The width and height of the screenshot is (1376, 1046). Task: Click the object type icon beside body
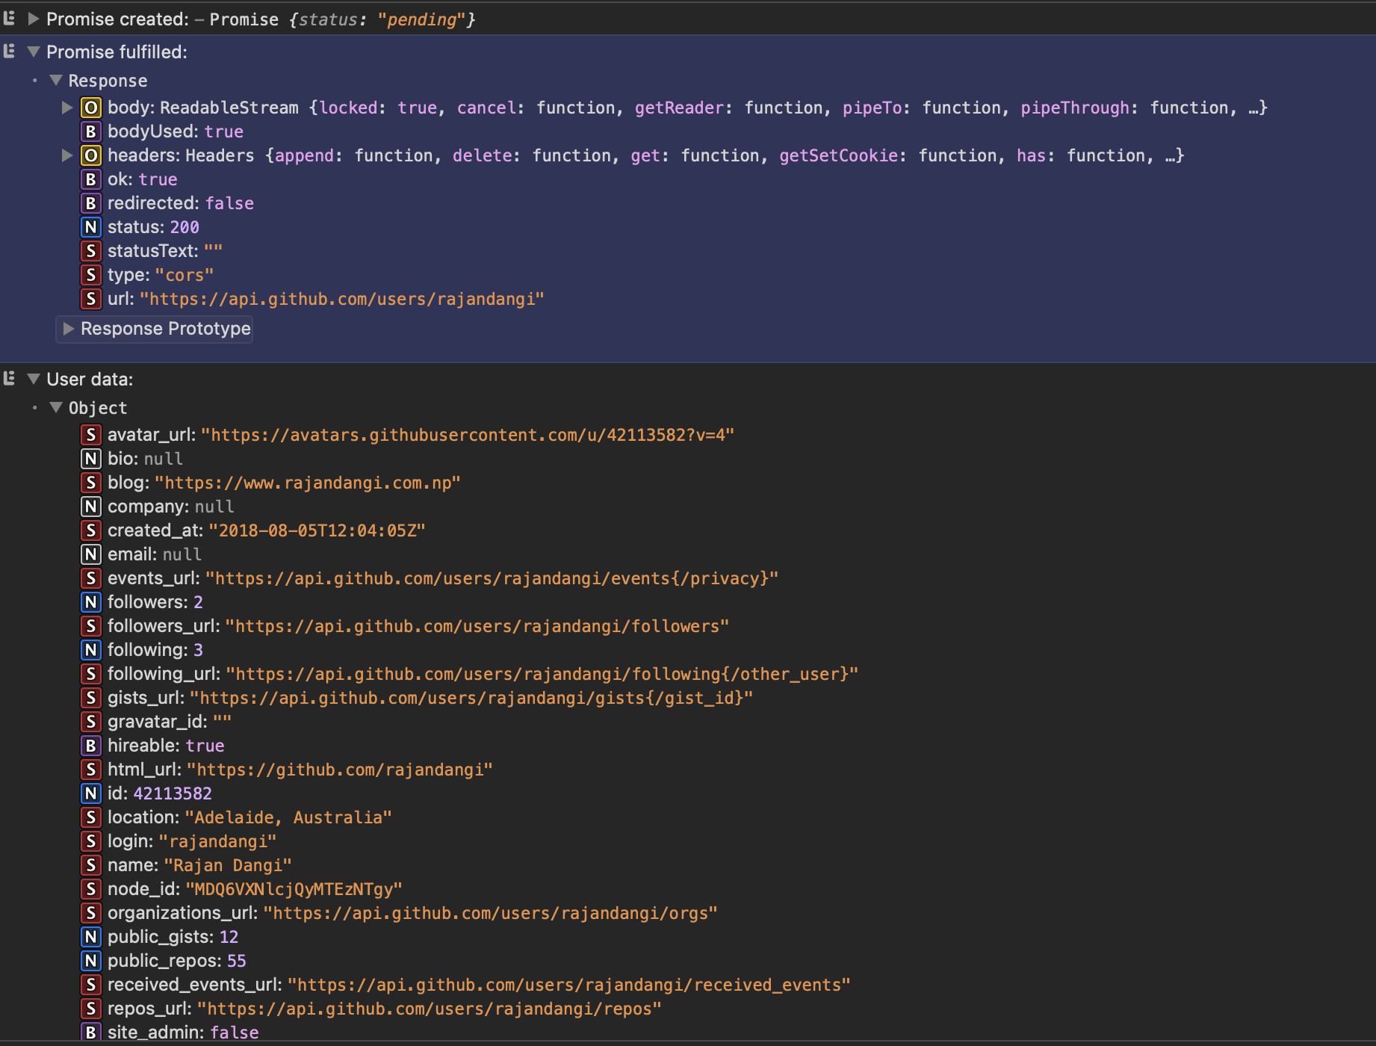pyautogui.click(x=90, y=108)
